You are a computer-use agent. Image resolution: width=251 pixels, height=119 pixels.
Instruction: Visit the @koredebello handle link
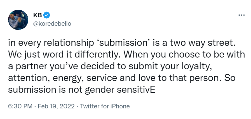pos(52,24)
